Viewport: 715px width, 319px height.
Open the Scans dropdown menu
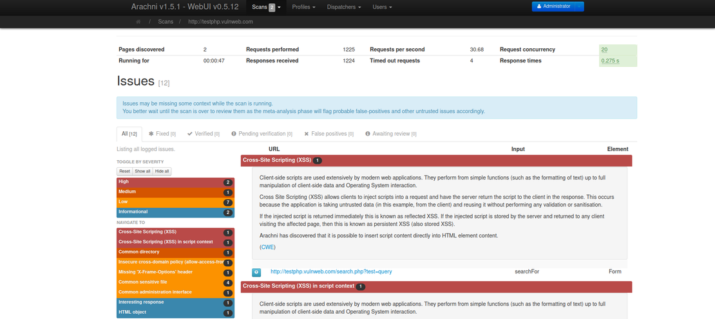(x=266, y=6)
